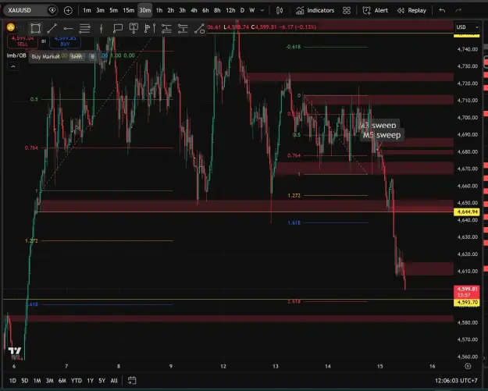Select the anchored text box tool
The height and width of the screenshot is (391, 488).
tap(134, 28)
